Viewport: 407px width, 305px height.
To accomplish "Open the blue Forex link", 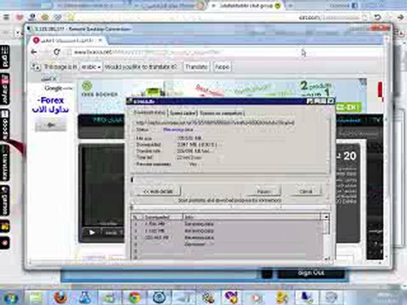I will (50, 105).
